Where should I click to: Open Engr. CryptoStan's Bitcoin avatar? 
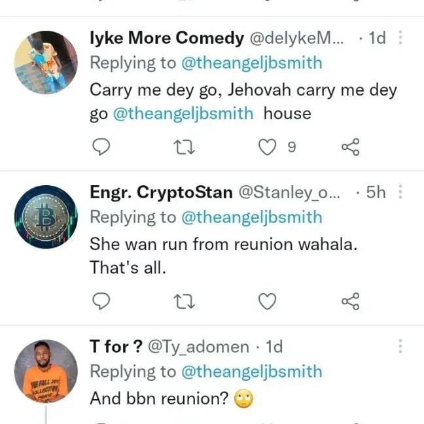[x=46, y=217]
